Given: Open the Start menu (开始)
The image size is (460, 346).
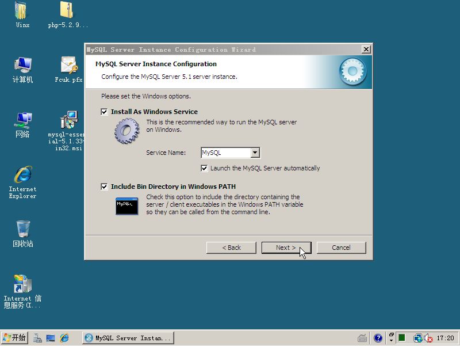Looking at the screenshot, I should pyautogui.click(x=14, y=338).
